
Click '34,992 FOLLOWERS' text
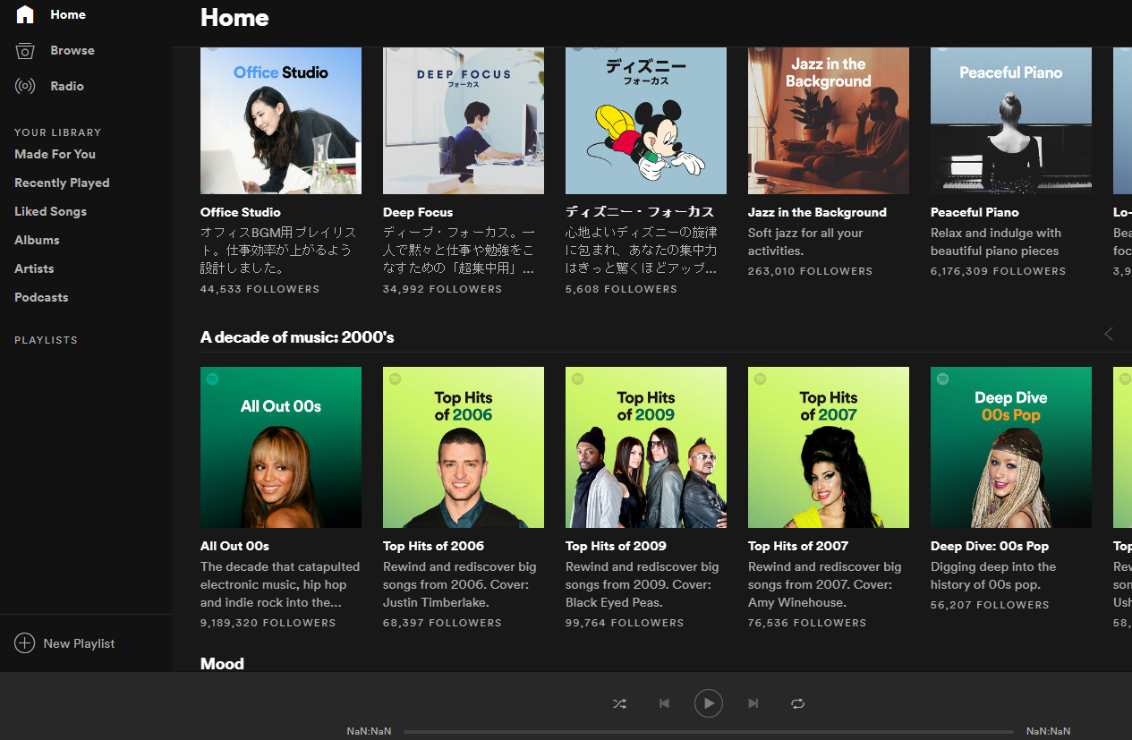(x=442, y=289)
